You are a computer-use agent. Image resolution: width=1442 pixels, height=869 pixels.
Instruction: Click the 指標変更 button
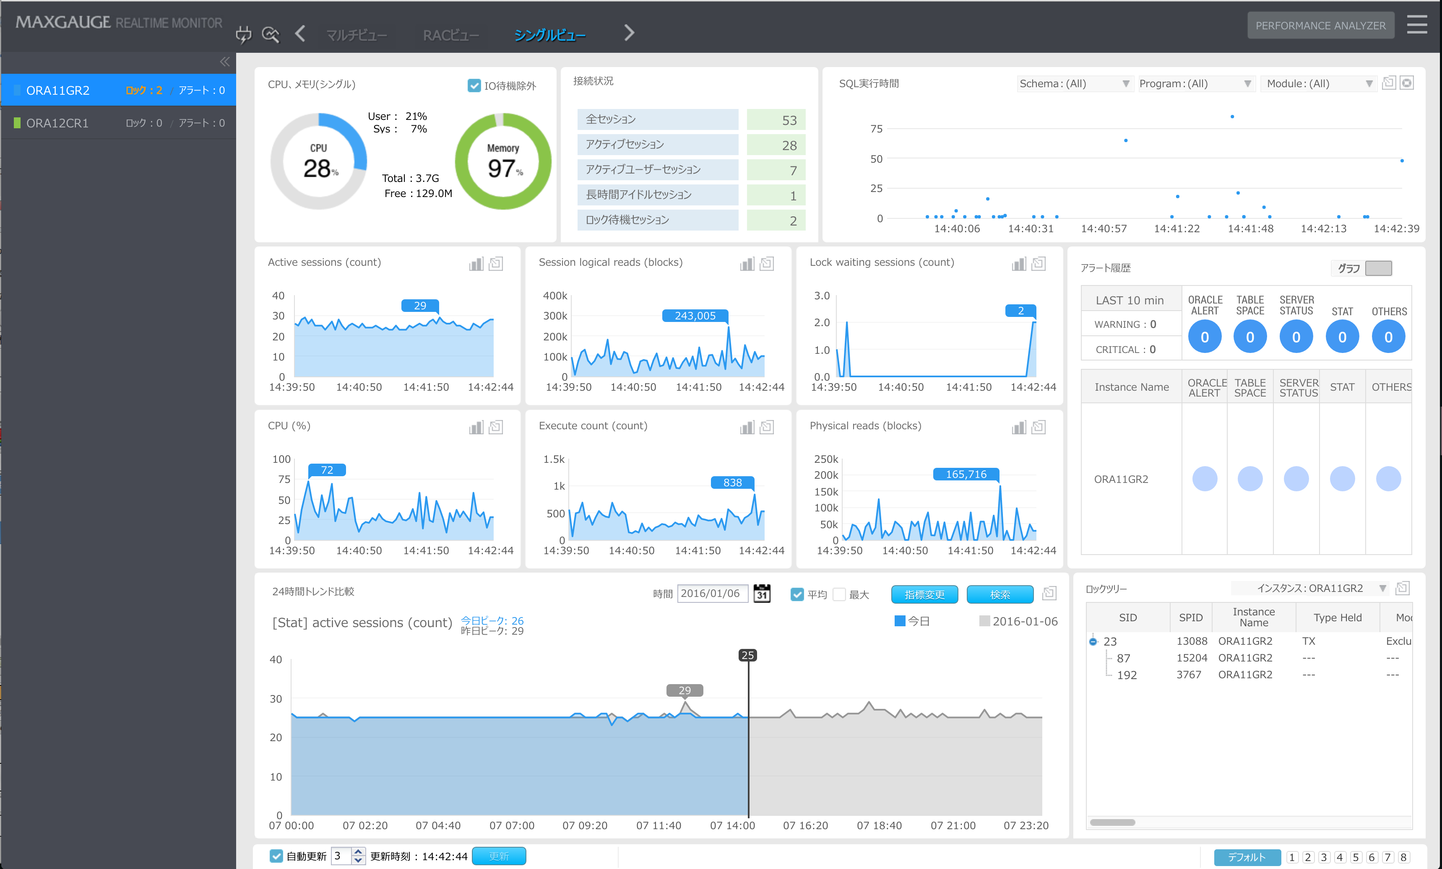924,594
